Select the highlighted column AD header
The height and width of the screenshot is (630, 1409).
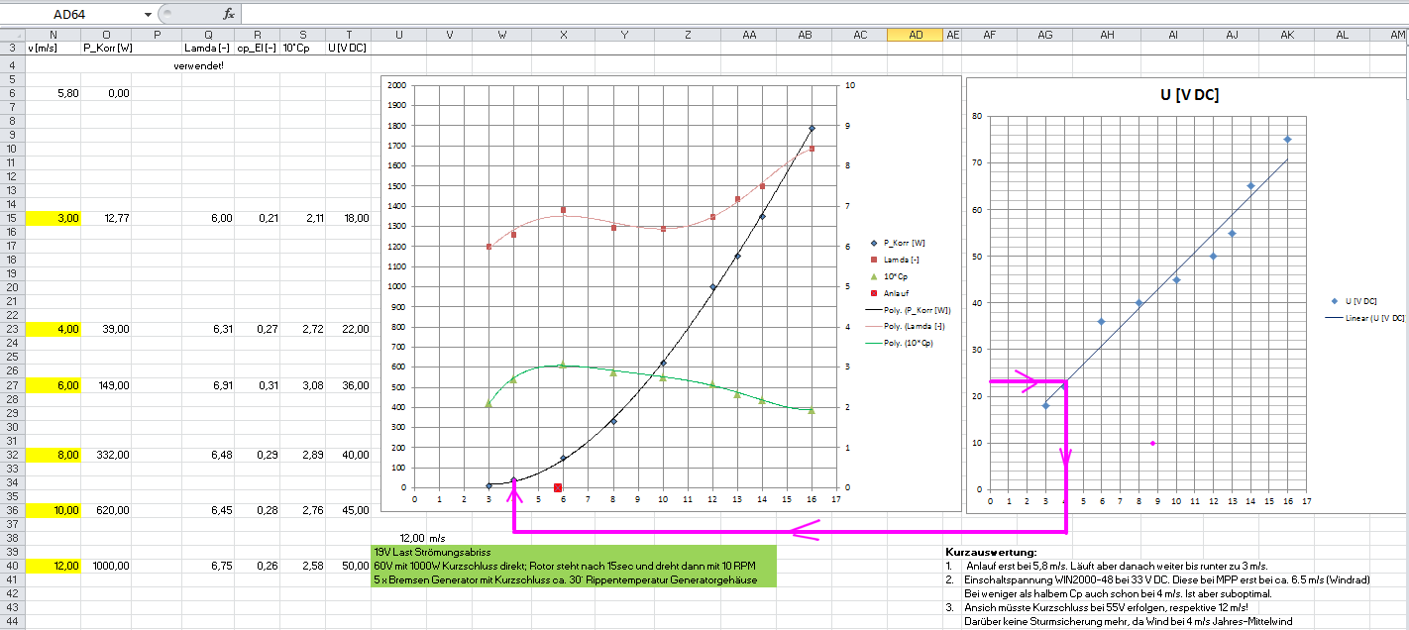click(x=917, y=35)
